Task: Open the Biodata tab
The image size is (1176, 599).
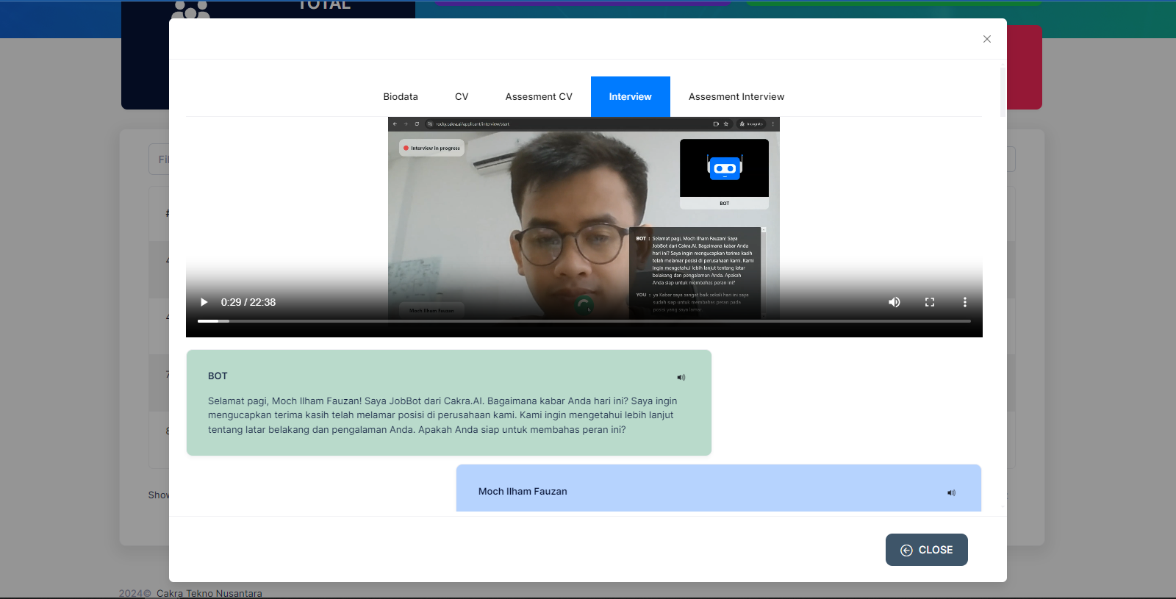Action: click(401, 96)
